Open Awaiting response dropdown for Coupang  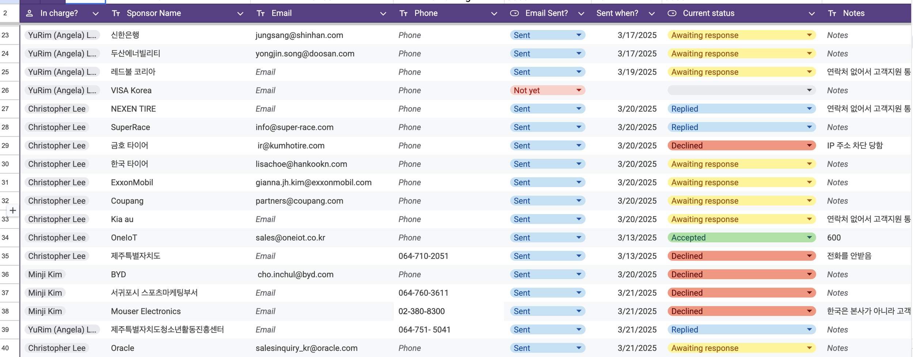(x=742, y=201)
